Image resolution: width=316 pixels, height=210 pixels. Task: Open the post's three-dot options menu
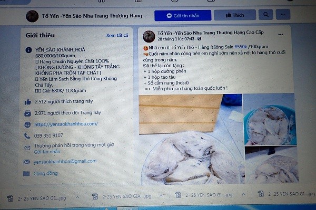coord(281,35)
